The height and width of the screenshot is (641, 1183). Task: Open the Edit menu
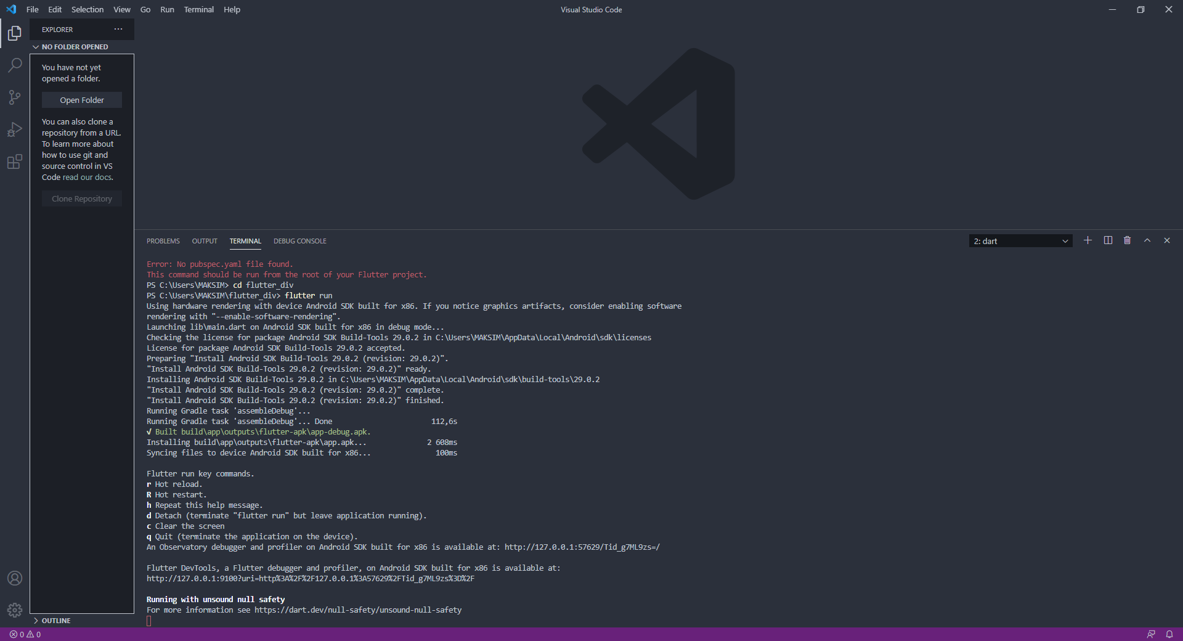tap(55, 9)
